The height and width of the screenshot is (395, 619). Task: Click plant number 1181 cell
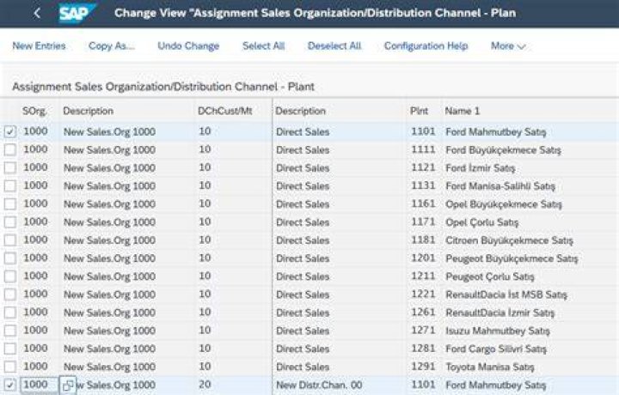point(423,240)
